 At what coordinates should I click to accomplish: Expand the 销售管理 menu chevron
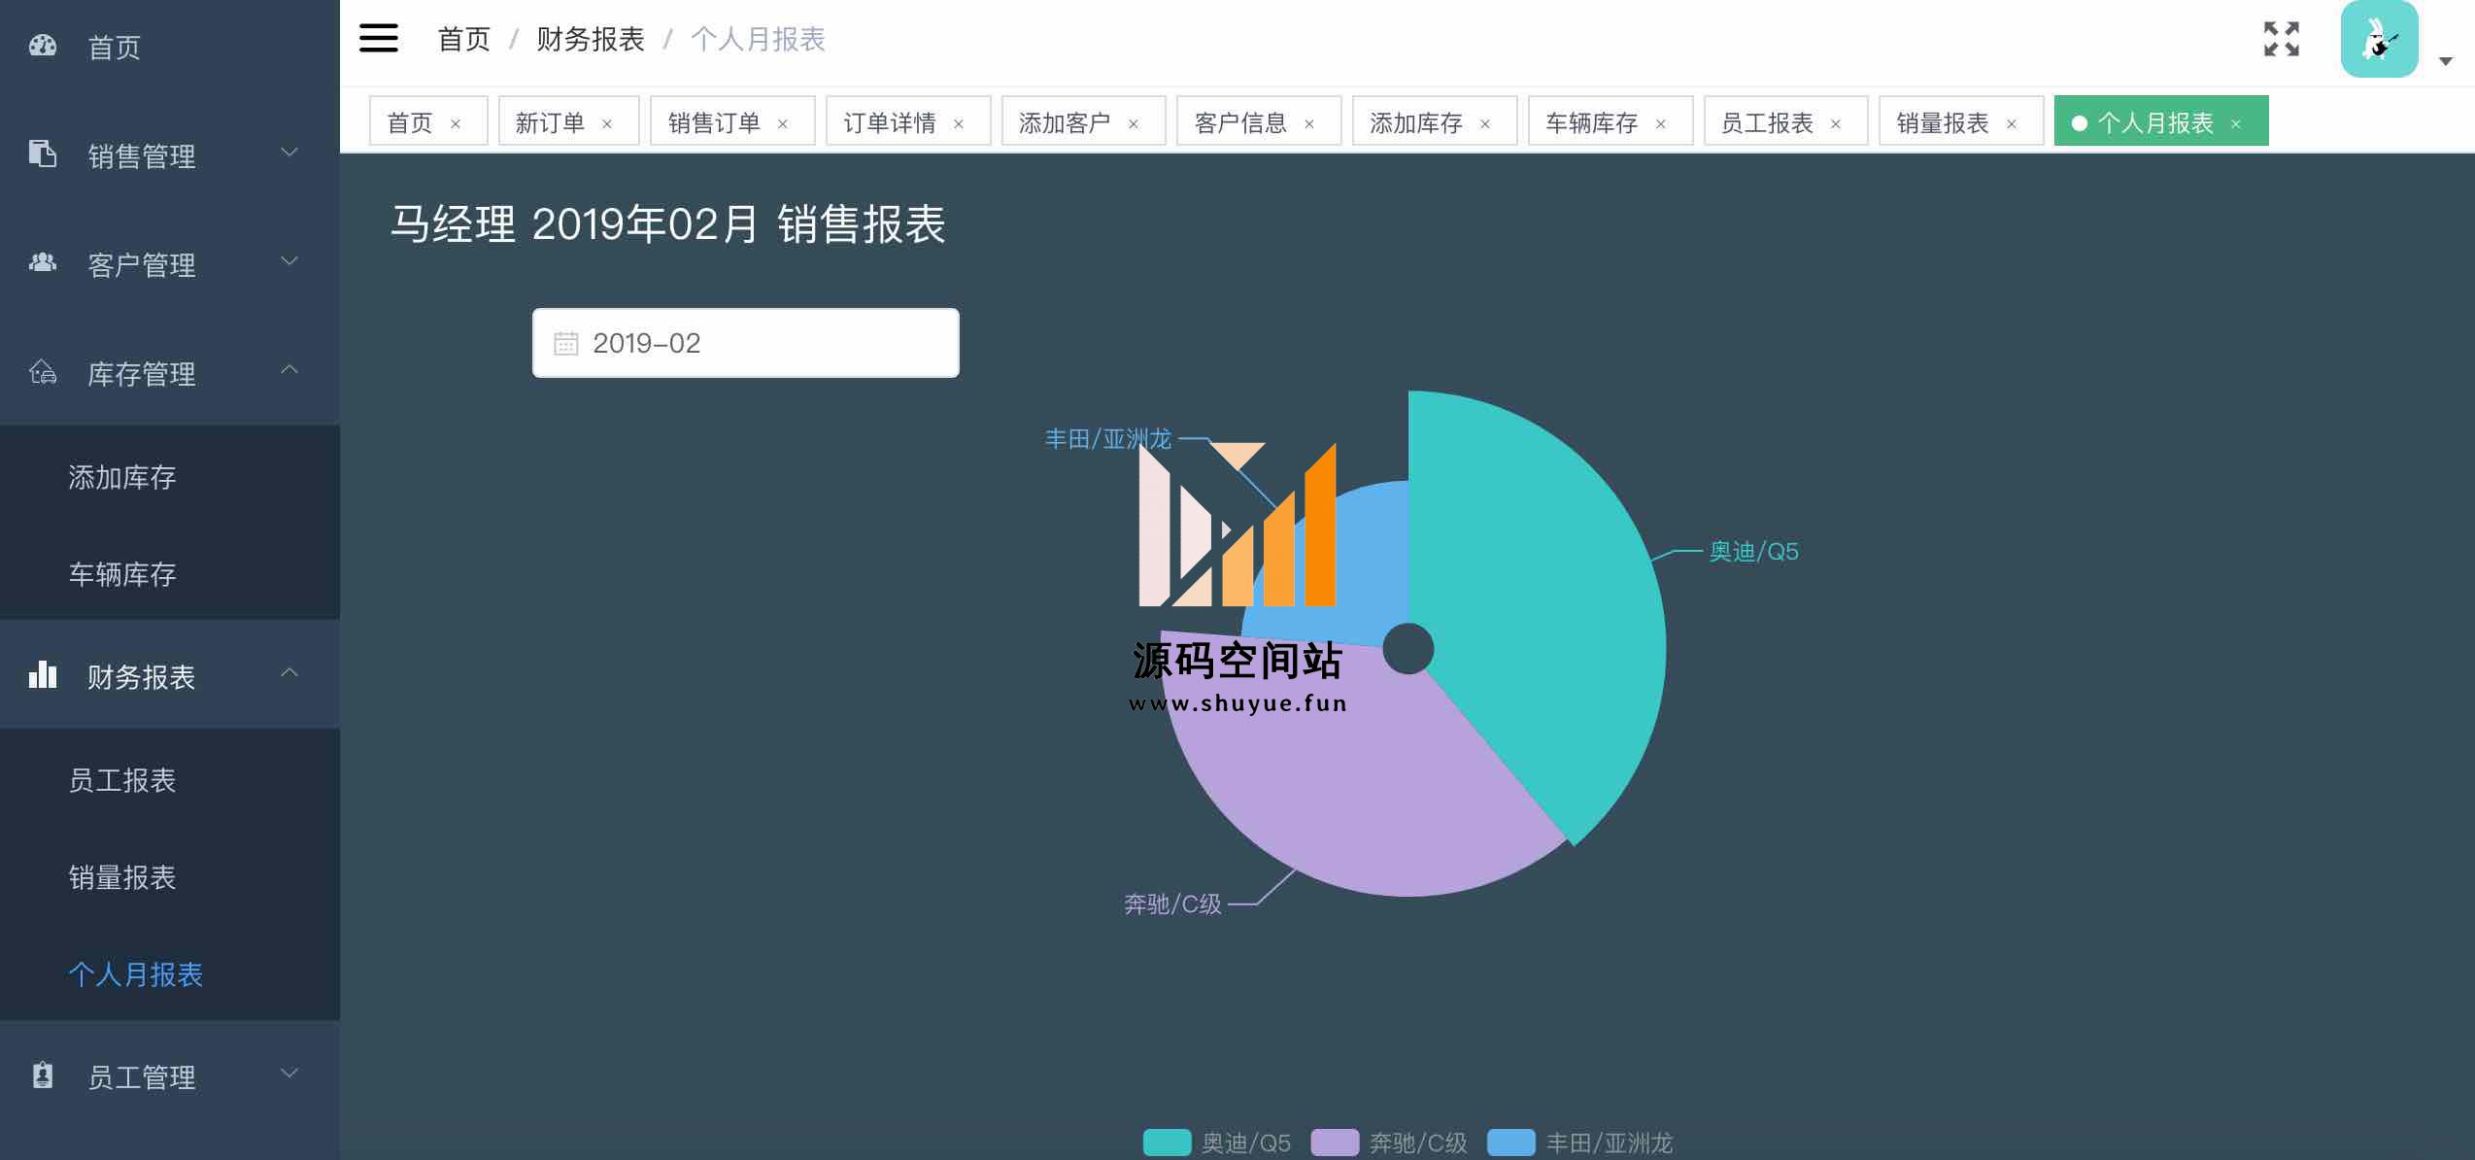click(289, 153)
